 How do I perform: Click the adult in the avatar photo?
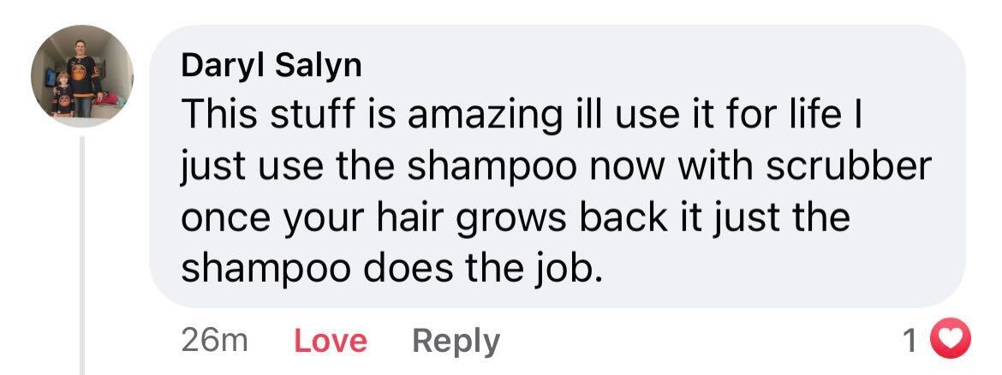point(84,77)
